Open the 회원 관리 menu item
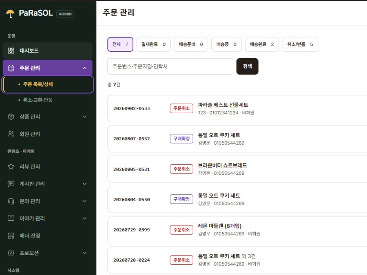 tap(48, 134)
